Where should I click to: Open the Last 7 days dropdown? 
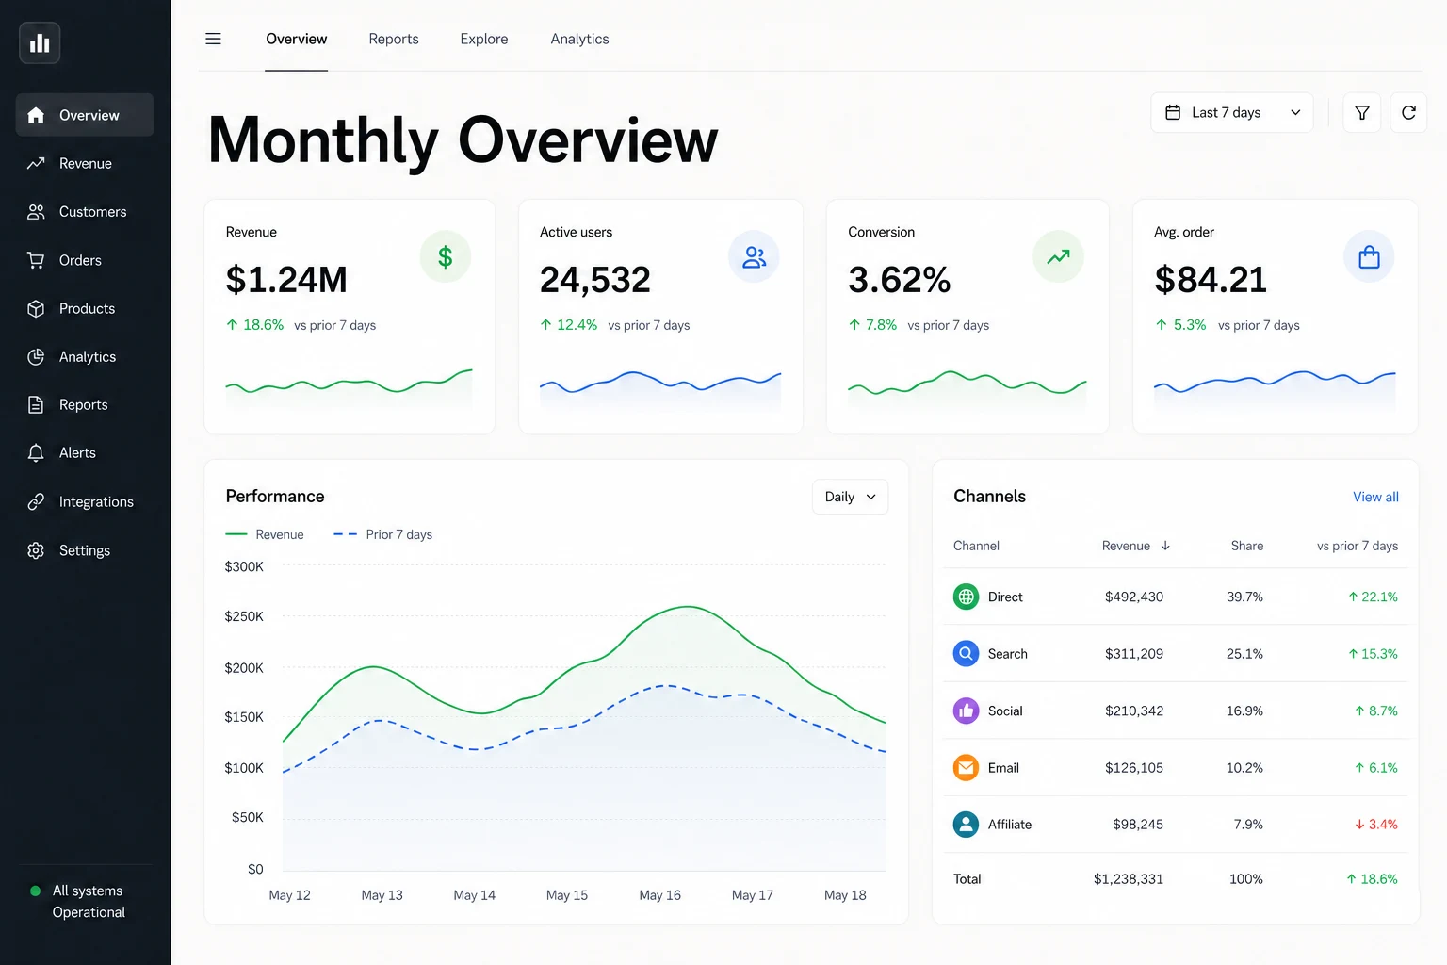tap(1232, 113)
